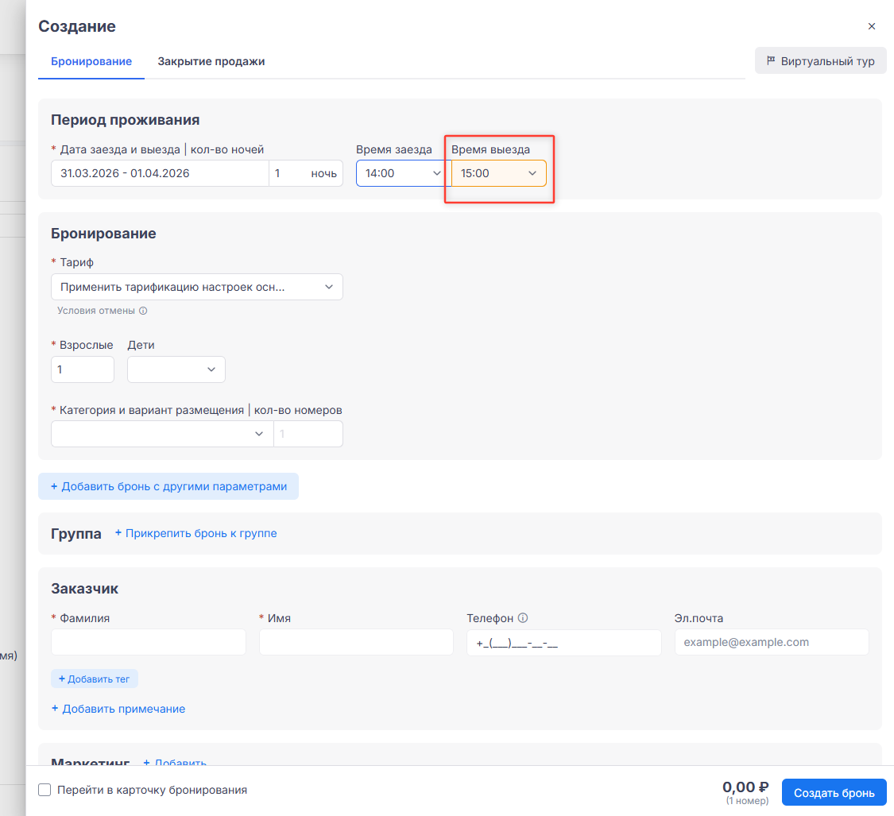Enable Перейти в карточку бронирования checkbox

pyautogui.click(x=45, y=790)
